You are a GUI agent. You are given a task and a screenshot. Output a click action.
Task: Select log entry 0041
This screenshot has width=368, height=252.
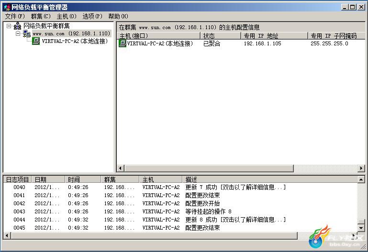click(x=180, y=195)
